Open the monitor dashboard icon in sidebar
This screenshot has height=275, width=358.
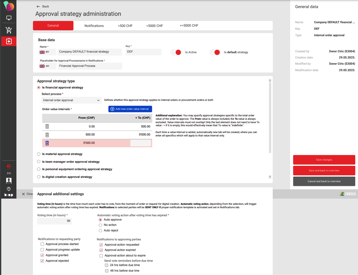(x=9, y=18)
